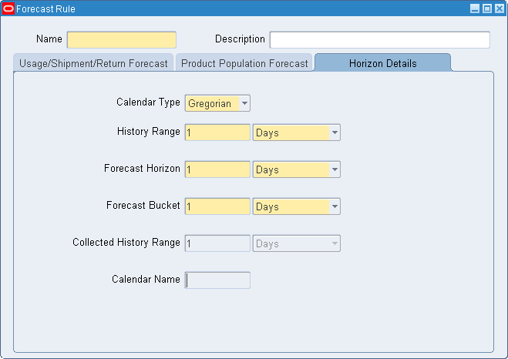Maximize the Forecast Rule window
508x359 pixels.
pos(487,8)
